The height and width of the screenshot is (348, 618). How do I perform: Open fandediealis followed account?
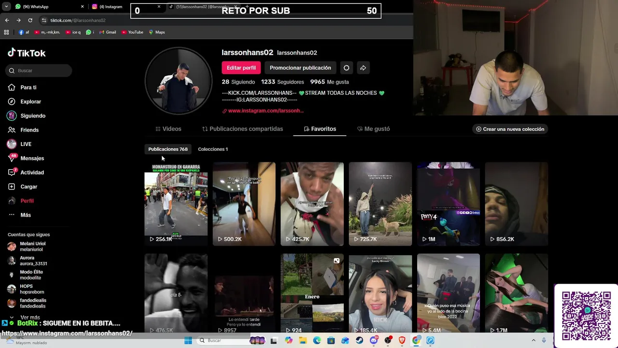click(27, 303)
